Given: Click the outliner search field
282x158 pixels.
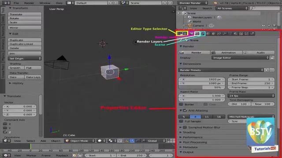Looking at the screenshot, I should (265, 8).
